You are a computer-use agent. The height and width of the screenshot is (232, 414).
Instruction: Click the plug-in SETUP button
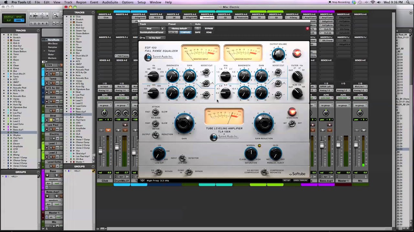[287, 180]
